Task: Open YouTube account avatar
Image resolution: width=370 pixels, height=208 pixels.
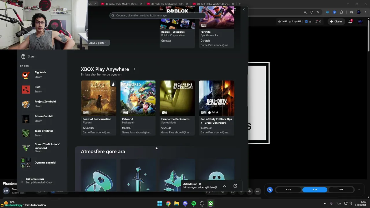Action: click(x=360, y=21)
